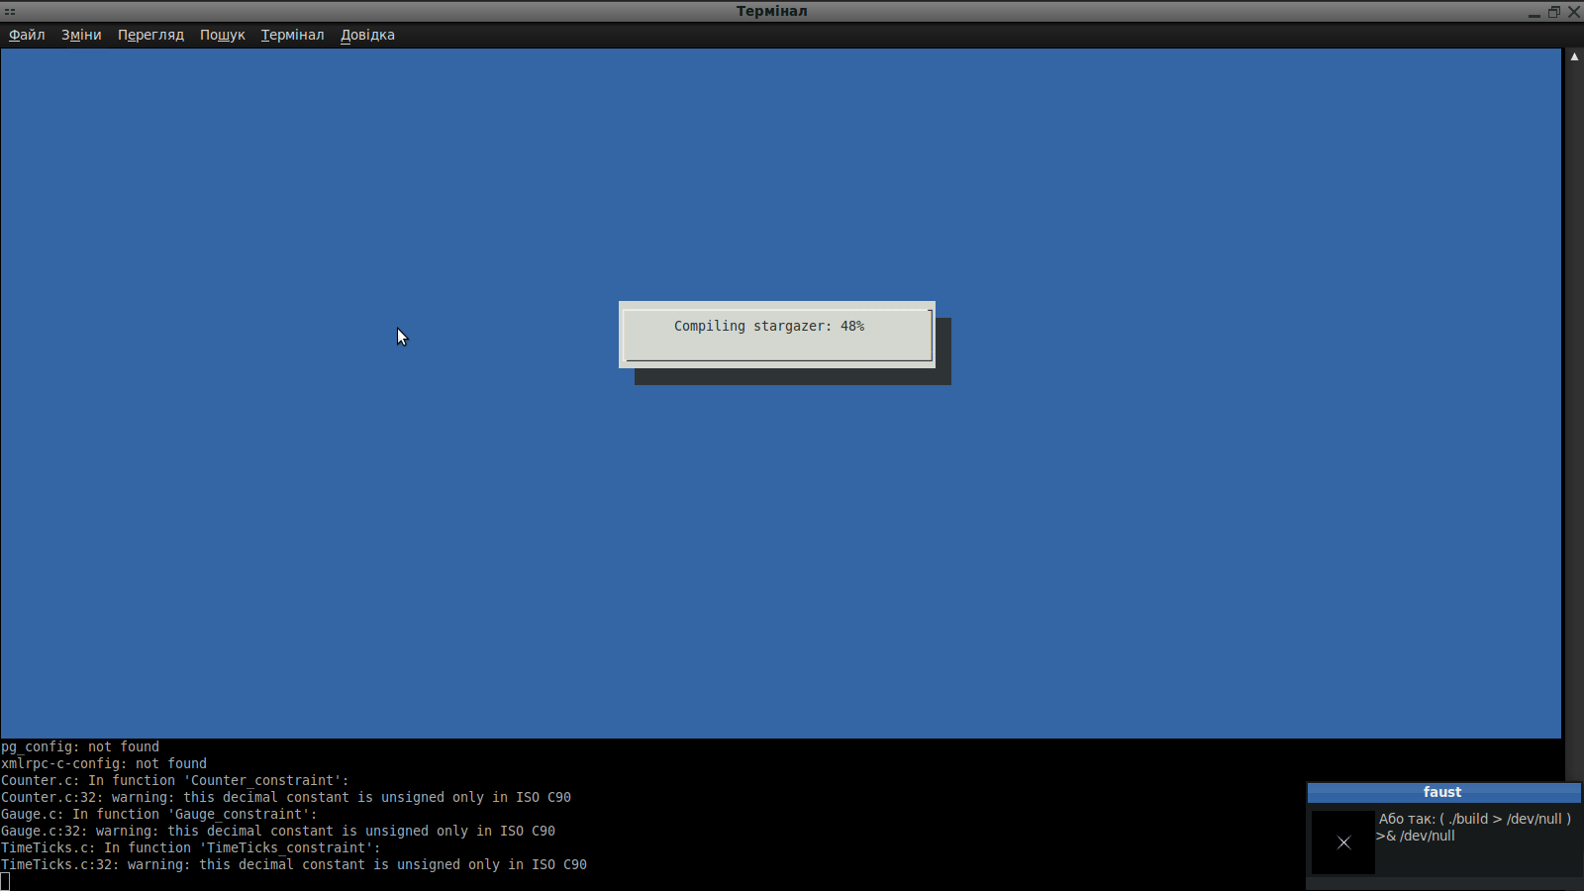Click the 'xmlrpc-c-config: not found' line

point(104,763)
